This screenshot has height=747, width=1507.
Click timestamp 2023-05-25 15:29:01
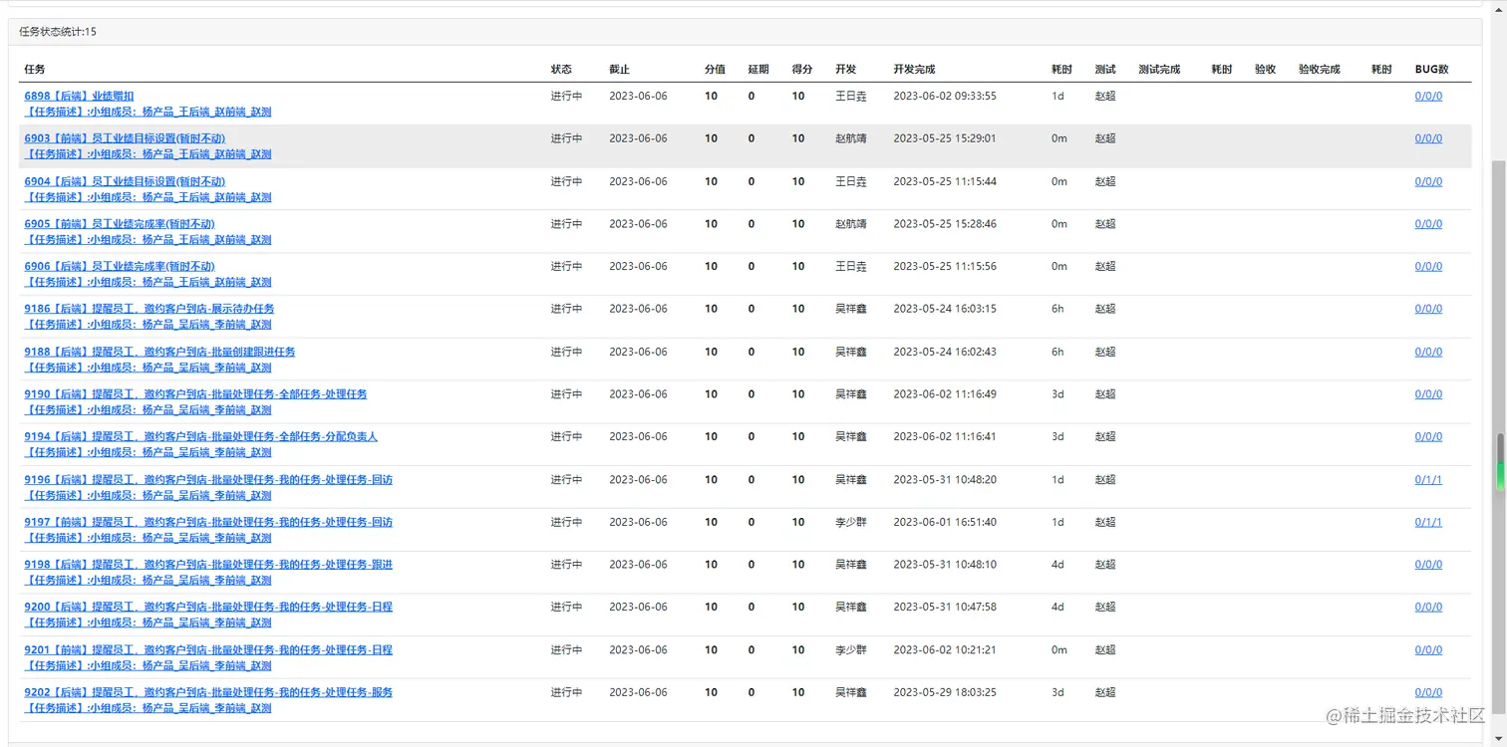click(x=945, y=138)
